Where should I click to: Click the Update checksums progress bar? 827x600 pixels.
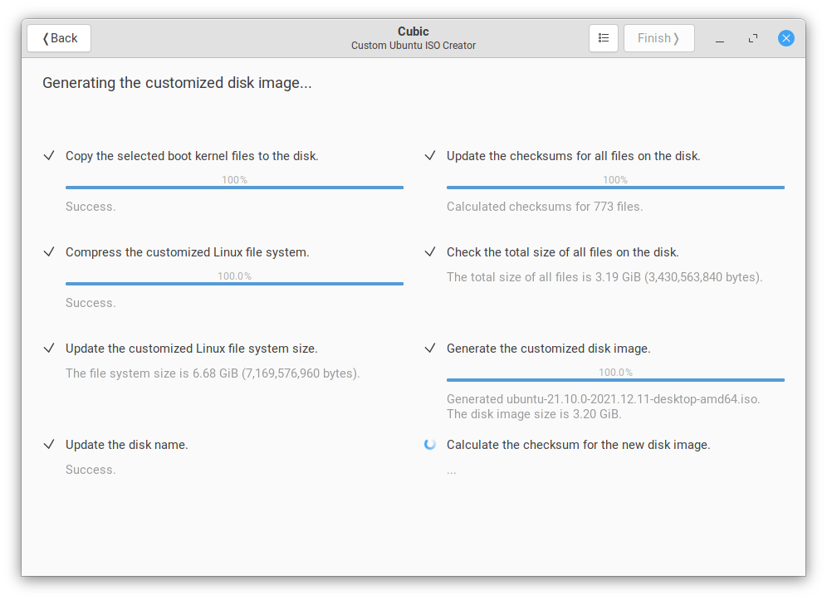pos(615,188)
